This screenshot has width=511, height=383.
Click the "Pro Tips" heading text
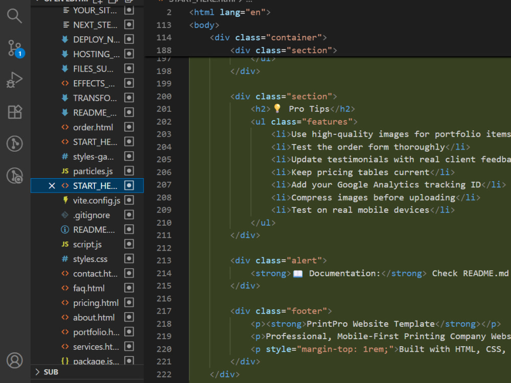coord(309,109)
